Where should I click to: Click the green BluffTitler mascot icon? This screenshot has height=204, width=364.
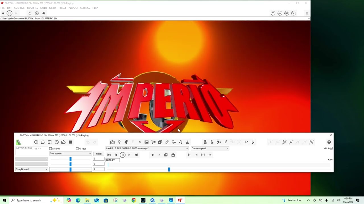tap(18, 142)
